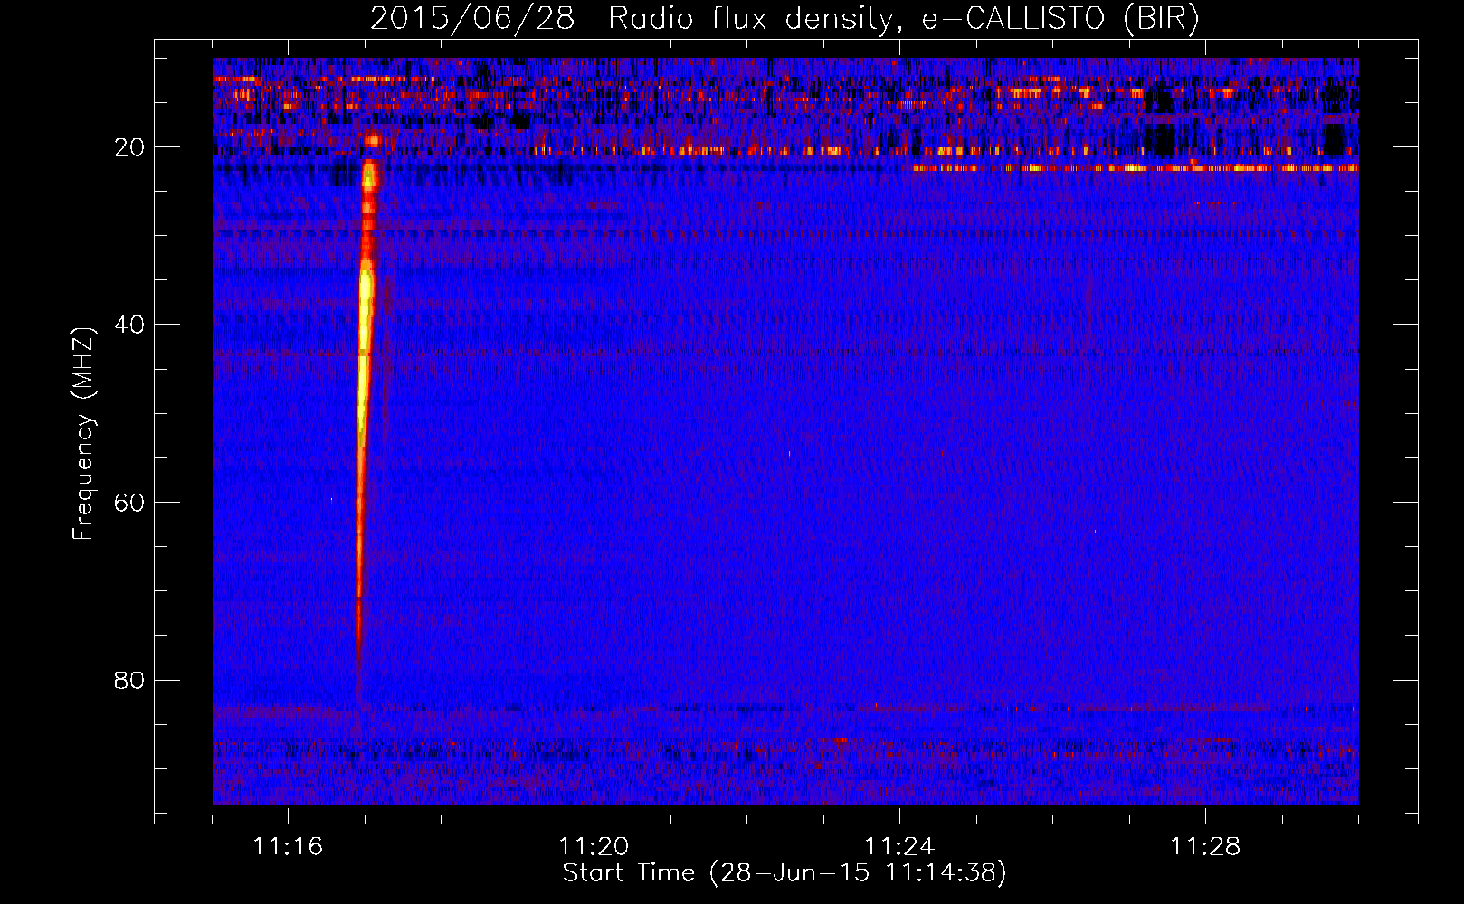
Task: Click the '11:24' time tick label
Action: click(899, 846)
